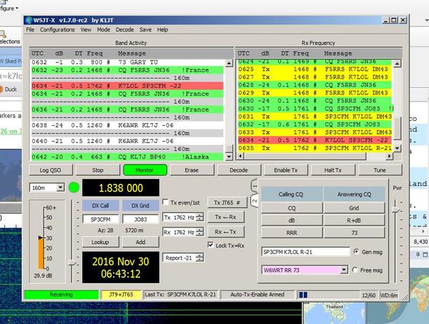Click the Grid message button

click(x=354, y=208)
